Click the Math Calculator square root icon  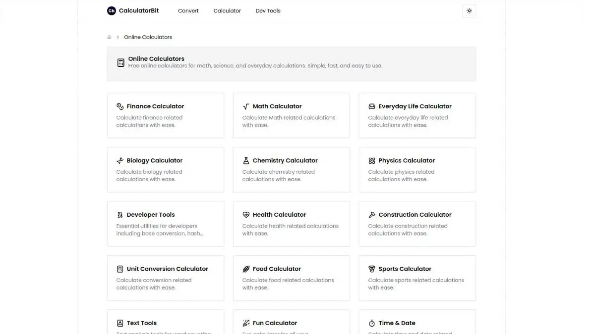coord(246,106)
